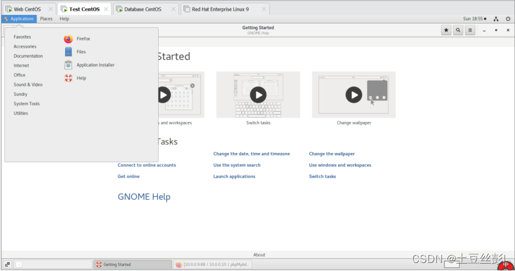Open the GNOME Help heading link
Screen dimensions: 515x271
pos(144,197)
